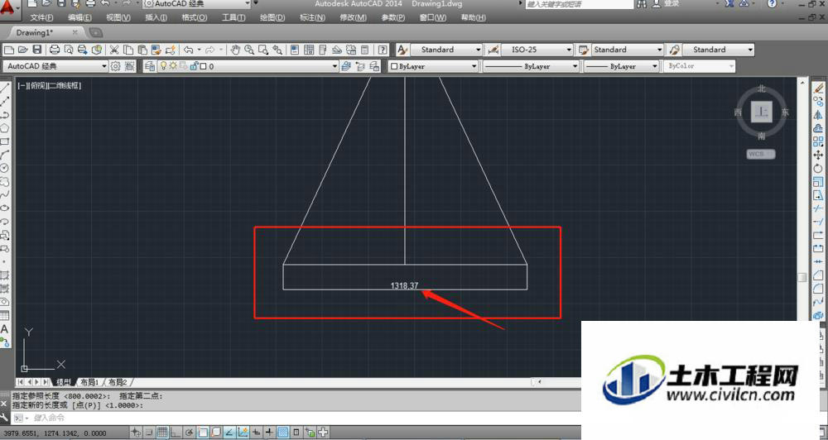Save the drawing with the Save icon
This screenshot has height=440, width=828.
tap(36, 50)
